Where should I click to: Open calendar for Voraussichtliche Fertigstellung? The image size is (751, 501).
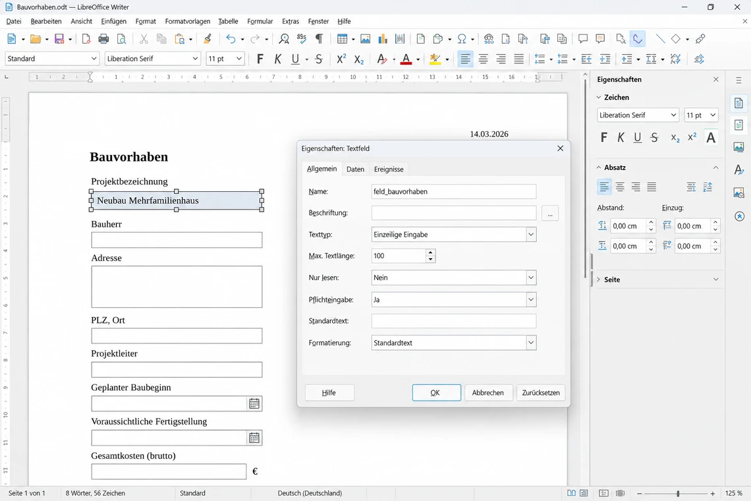coord(254,438)
